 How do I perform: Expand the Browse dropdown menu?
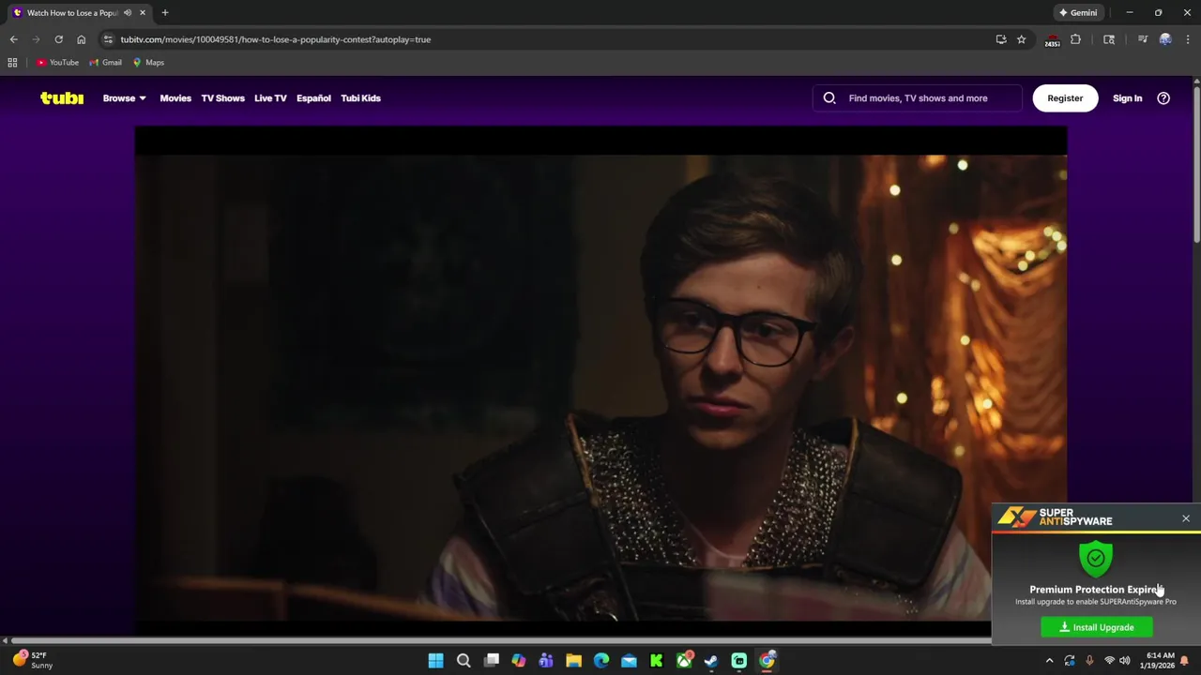pos(124,97)
